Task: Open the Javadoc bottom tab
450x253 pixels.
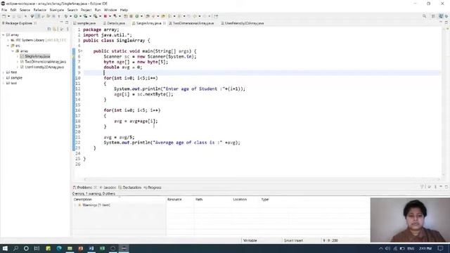Action: 108,188
